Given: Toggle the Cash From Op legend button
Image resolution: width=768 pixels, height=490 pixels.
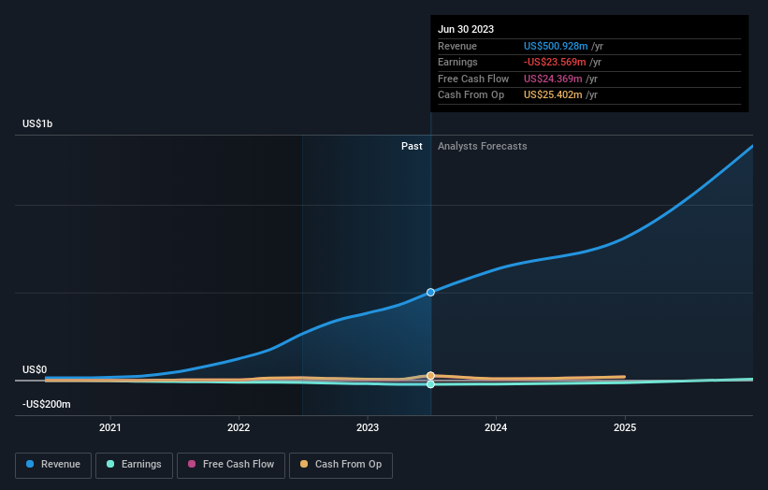Looking at the screenshot, I should (x=341, y=465).
